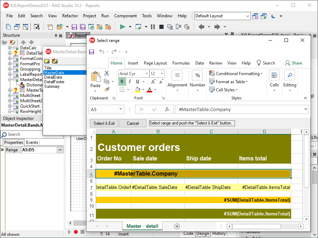Open the Alignment group icon
This screenshot has width=318, height=238.
coord(177,75)
